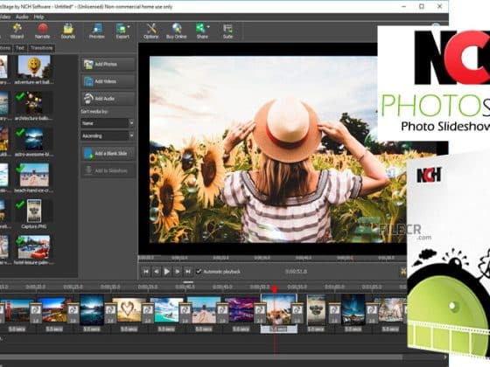Select the astro-awesome media thumbnail
This screenshot has width=490, height=367.
(34, 139)
